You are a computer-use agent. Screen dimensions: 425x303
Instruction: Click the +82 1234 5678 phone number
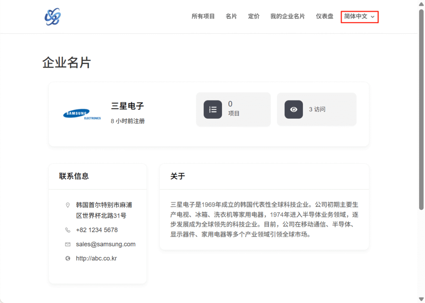pyautogui.click(x=97, y=230)
